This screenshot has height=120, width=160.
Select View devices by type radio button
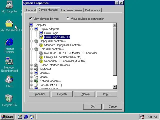(30, 18)
